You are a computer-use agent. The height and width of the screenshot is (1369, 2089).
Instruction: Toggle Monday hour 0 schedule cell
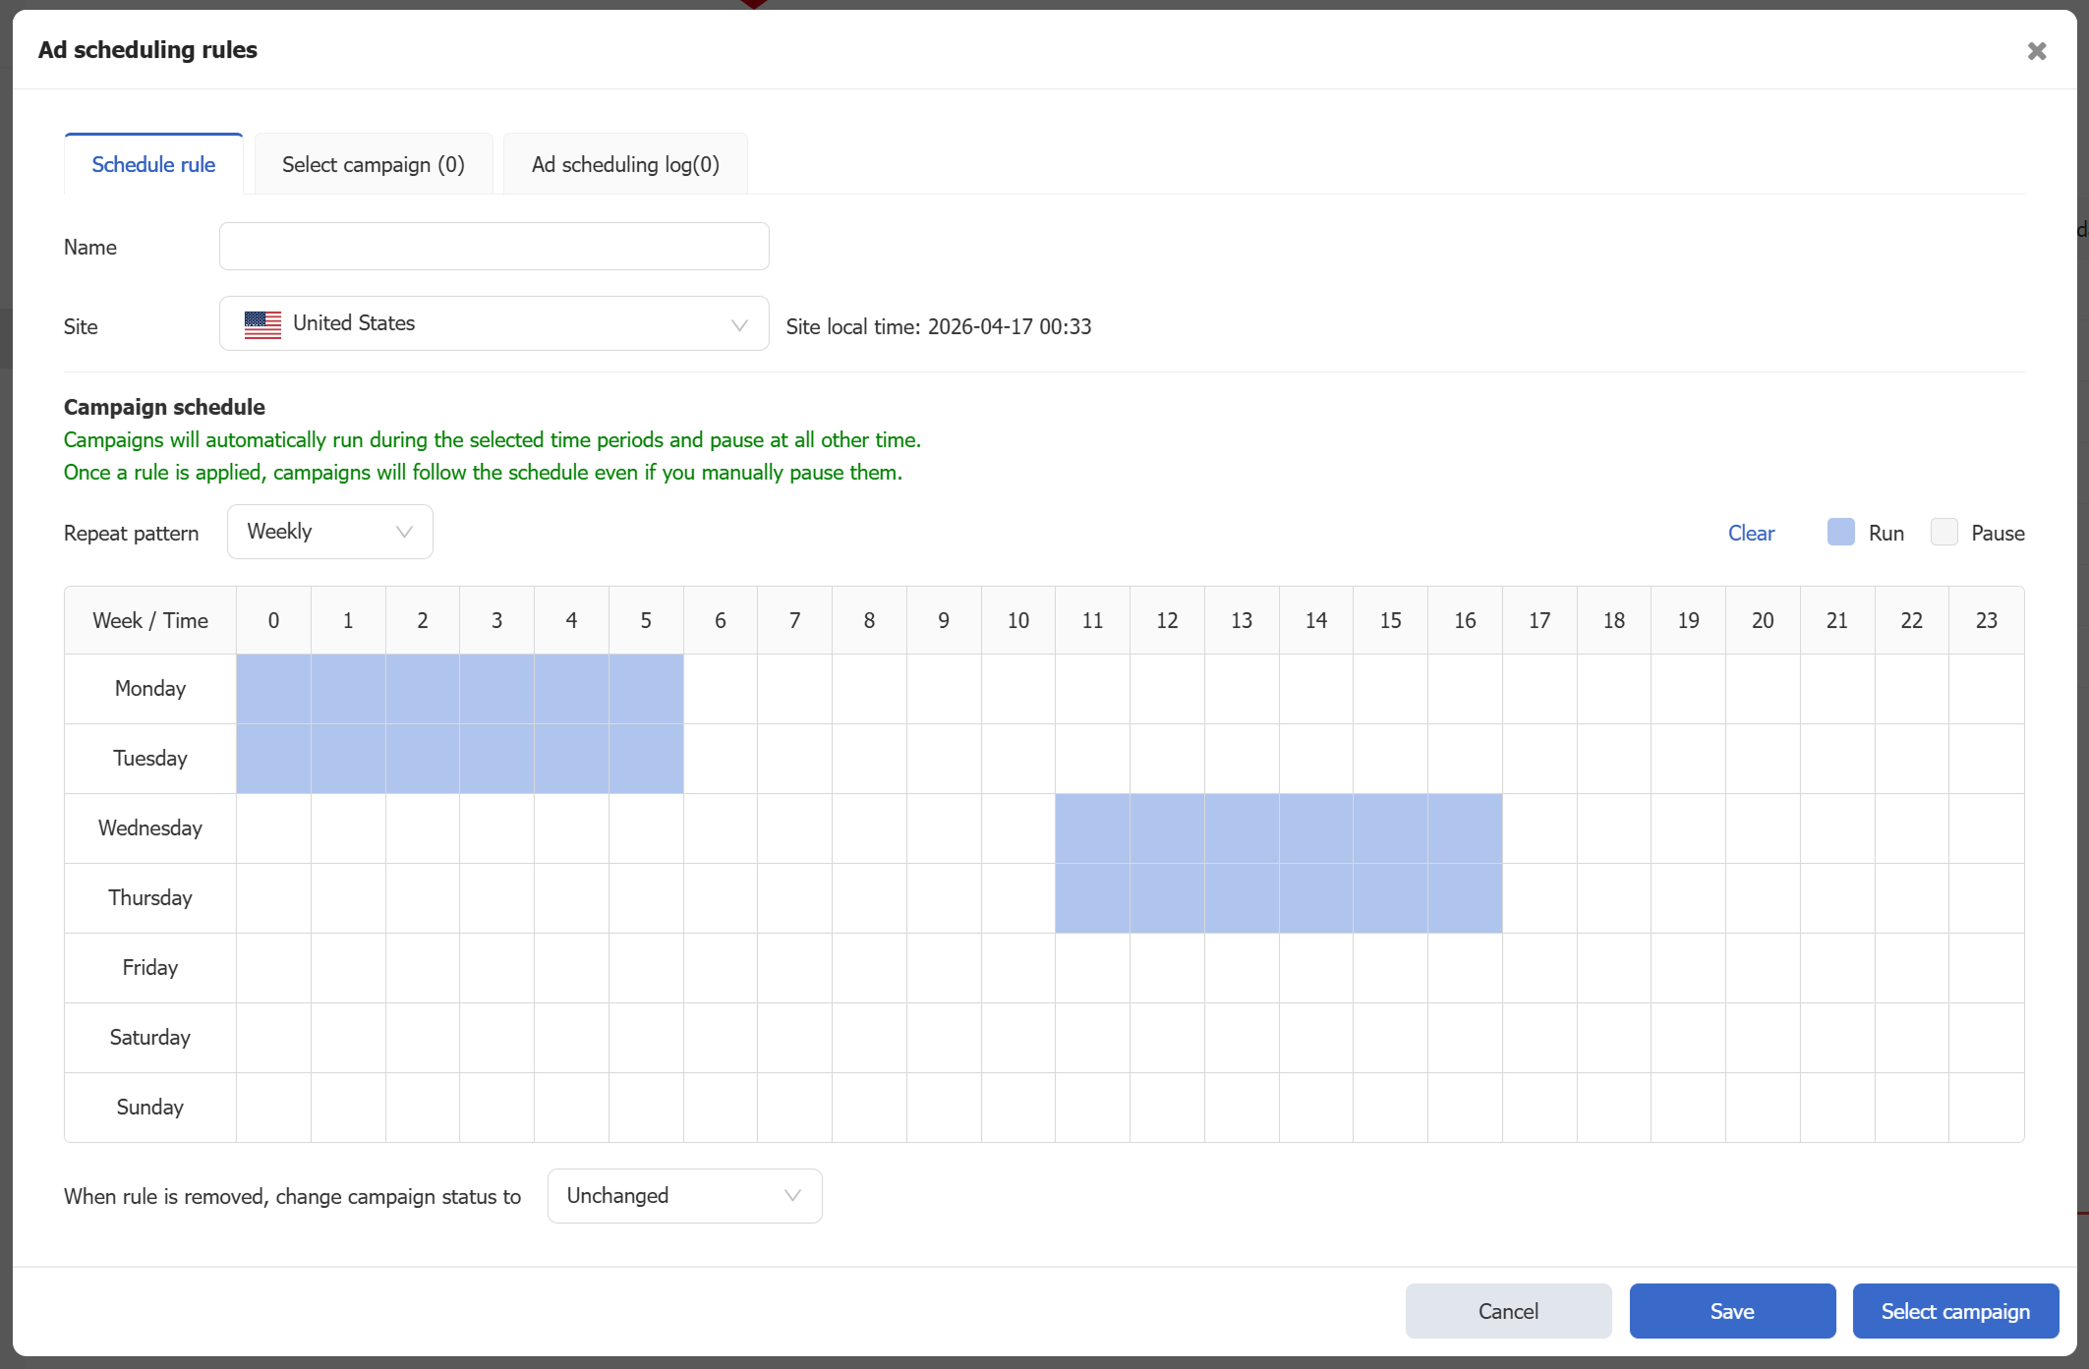273,689
